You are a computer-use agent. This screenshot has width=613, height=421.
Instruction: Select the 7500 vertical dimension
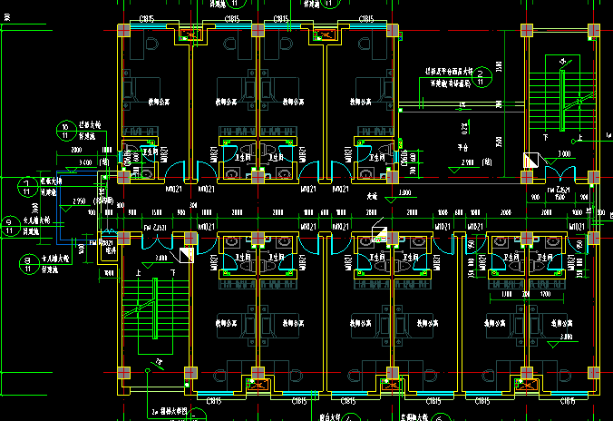click(x=499, y=142)
